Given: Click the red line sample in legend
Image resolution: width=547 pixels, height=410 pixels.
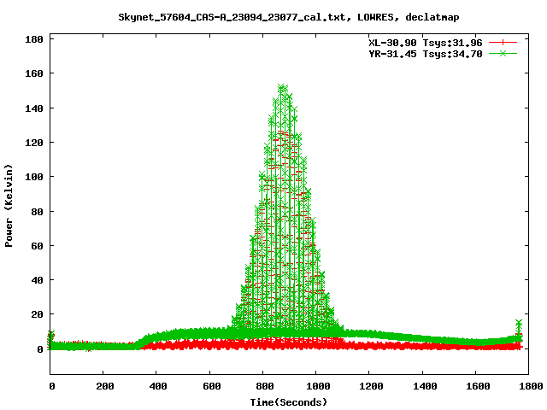Looking at the screenshot, I should click(503, 43).
